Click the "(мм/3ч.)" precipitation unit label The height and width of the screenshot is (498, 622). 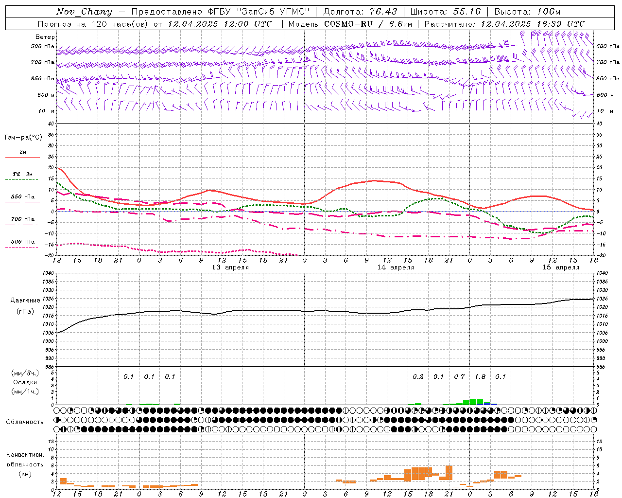[x=25, y=373]
